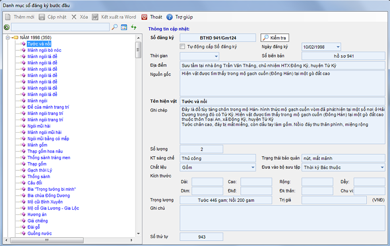This screenshot has height=246, width=390.
Task: Click the calendar grid view icon
Action: 124,27
